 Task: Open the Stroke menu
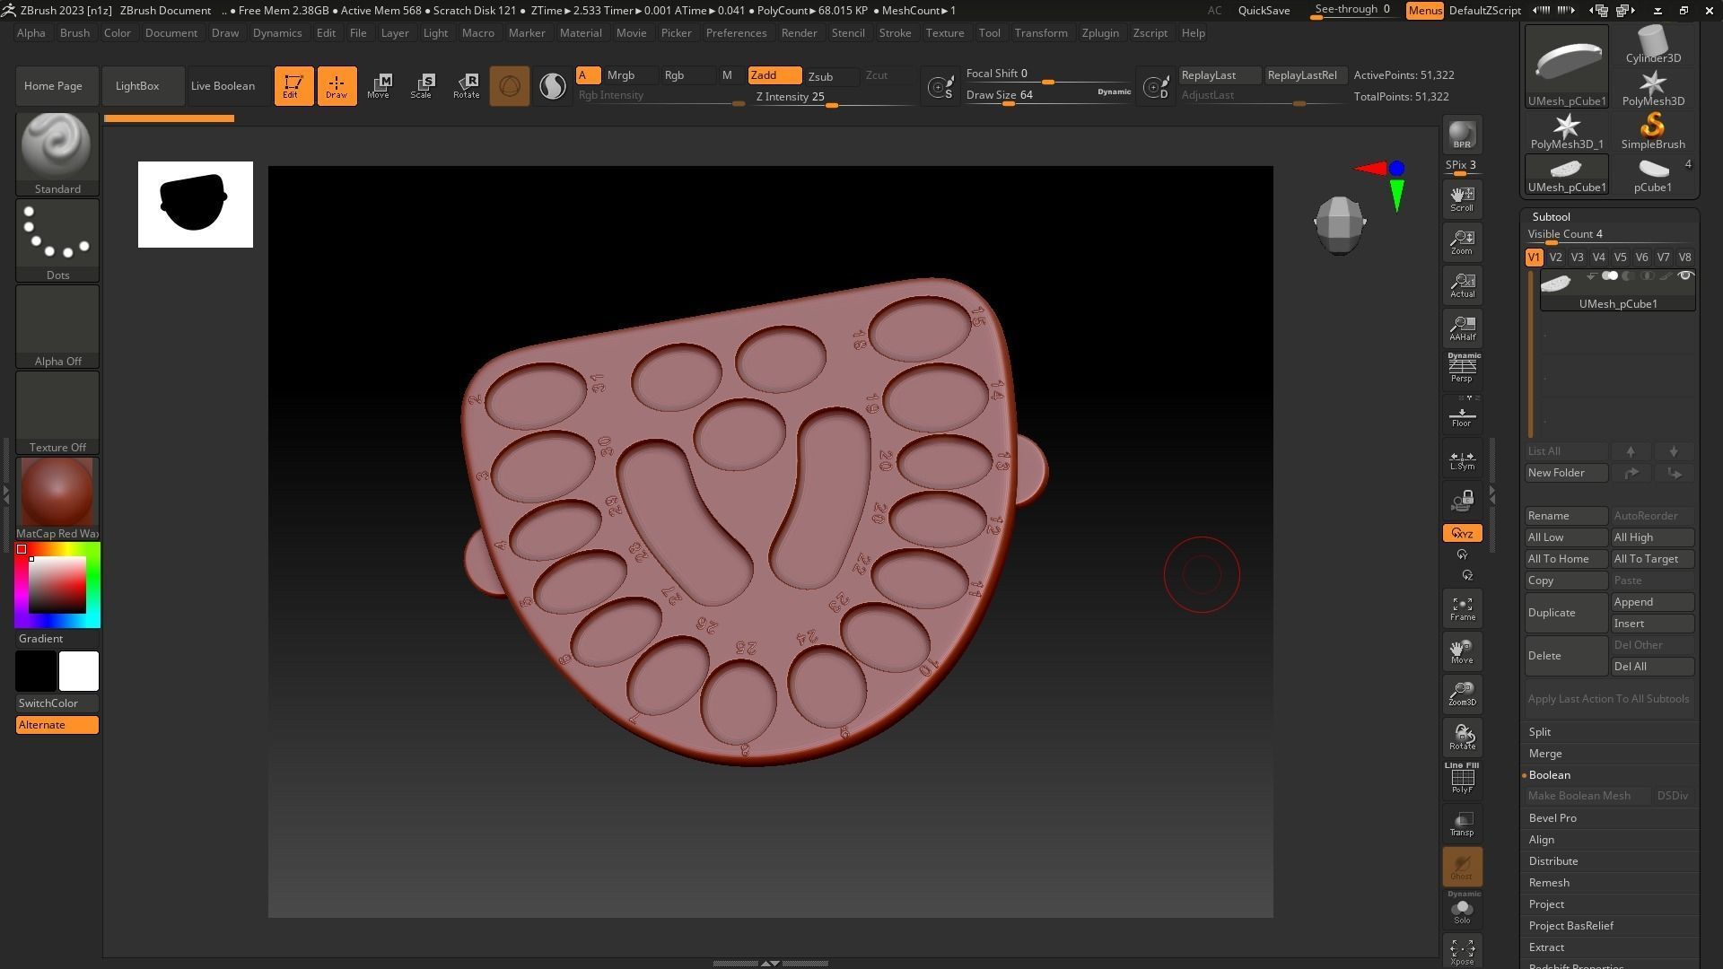point(894,33)
